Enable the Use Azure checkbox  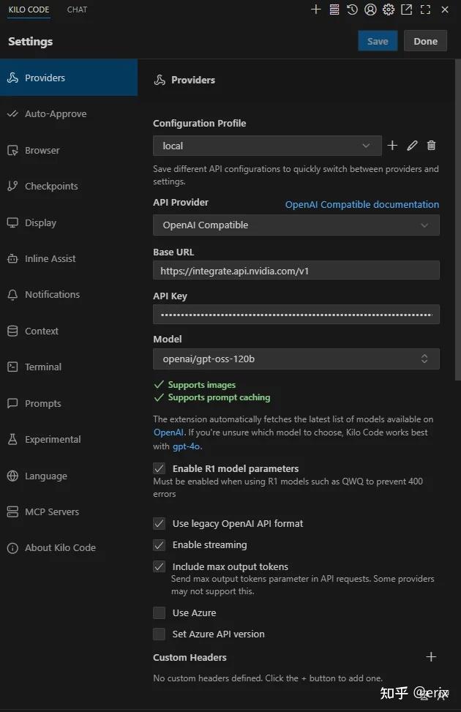click(x=159, y=613)
